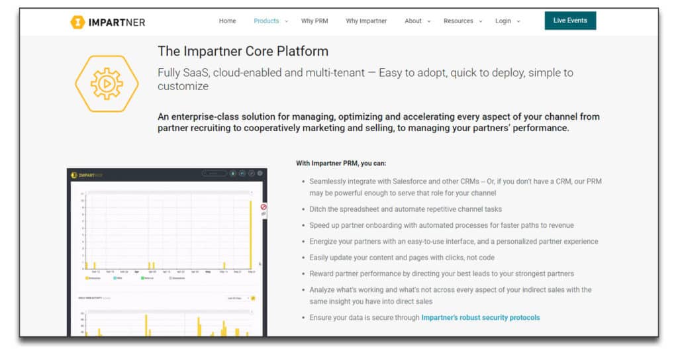Click the tall yellow bar in the upper chart

[x=251, y=235]
